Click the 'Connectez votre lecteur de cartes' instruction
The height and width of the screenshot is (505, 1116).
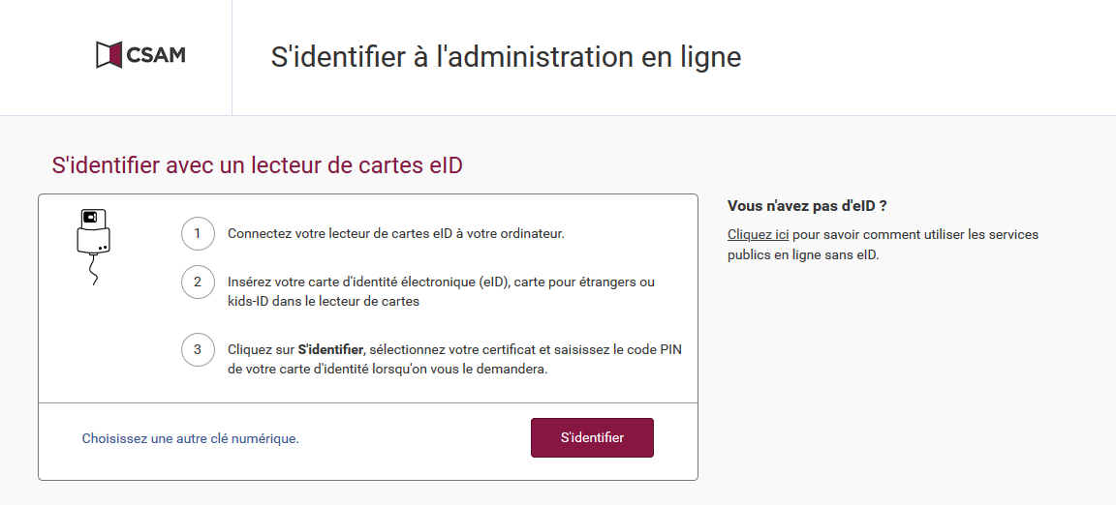(395, 233)
